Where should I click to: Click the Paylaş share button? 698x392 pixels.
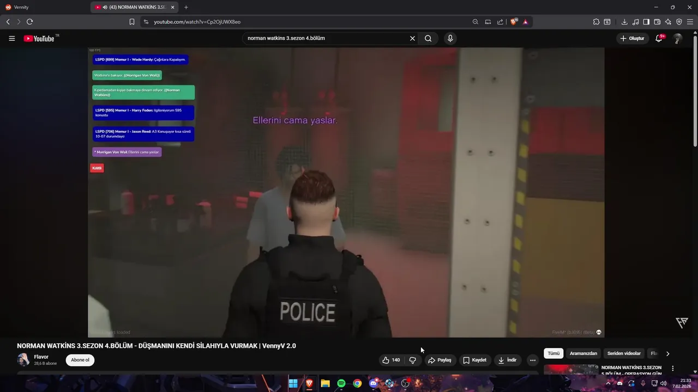tap(440, 360)
